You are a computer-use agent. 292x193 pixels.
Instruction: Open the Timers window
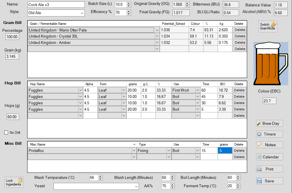(269, 134)
